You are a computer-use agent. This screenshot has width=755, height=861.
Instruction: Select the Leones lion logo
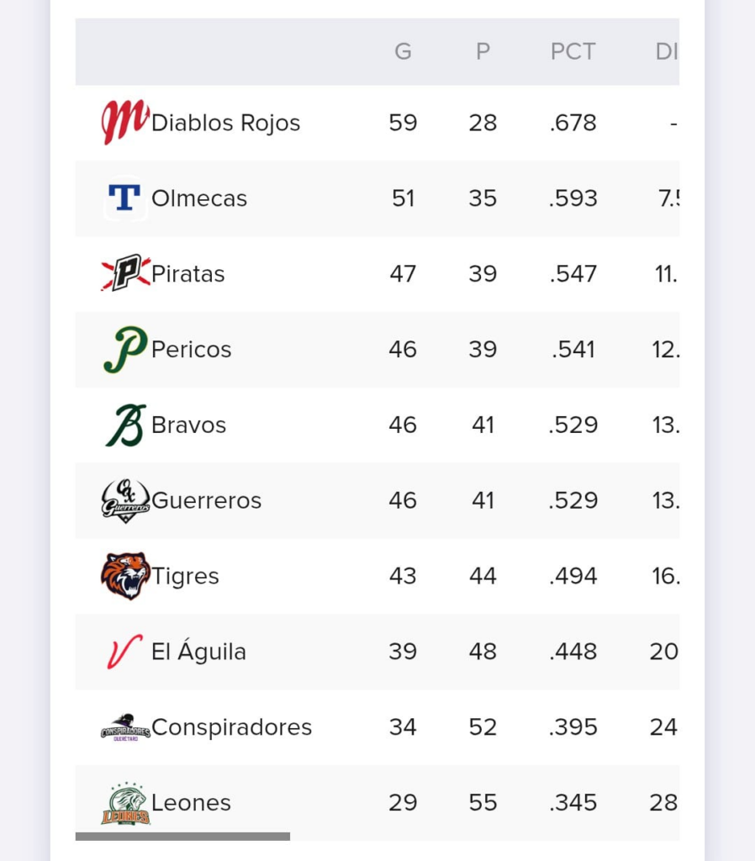[x=125, y=803]
